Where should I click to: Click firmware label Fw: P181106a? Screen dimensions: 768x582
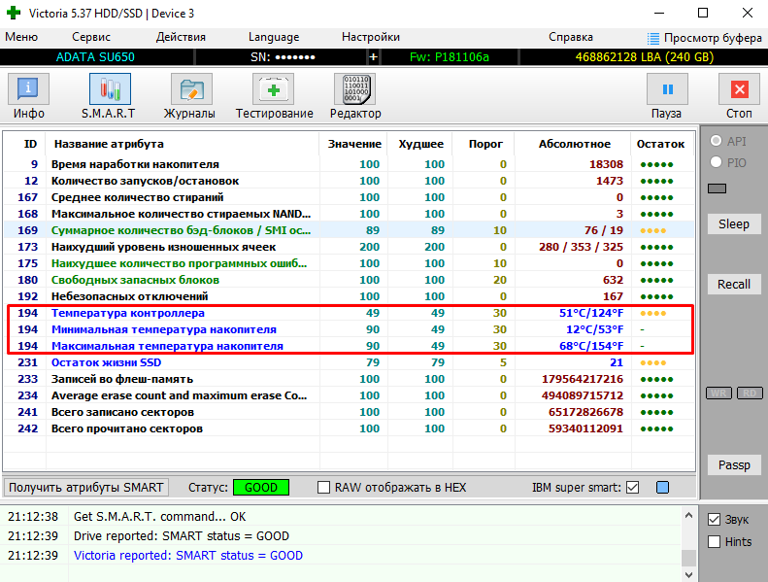point(450,57)
